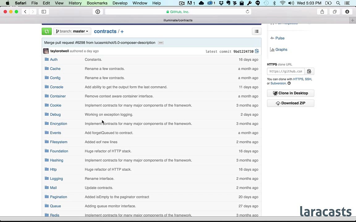This screenshot has width=356, height=222.
Task: Click the taylorotwell avatar thumbnail
Action: click(x=46, y=51)
